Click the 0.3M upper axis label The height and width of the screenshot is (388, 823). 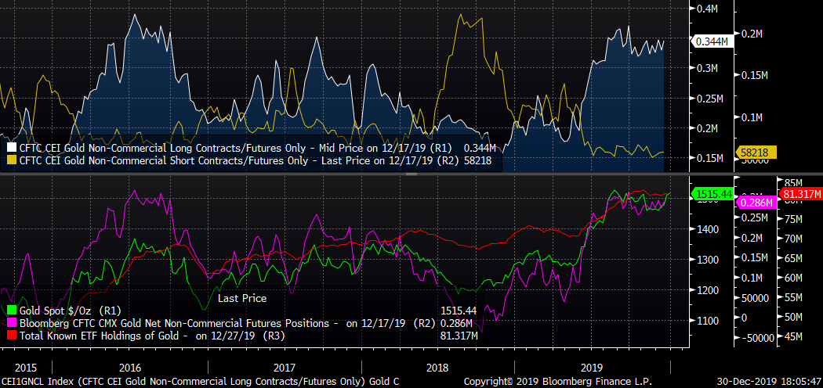[708, 68]
